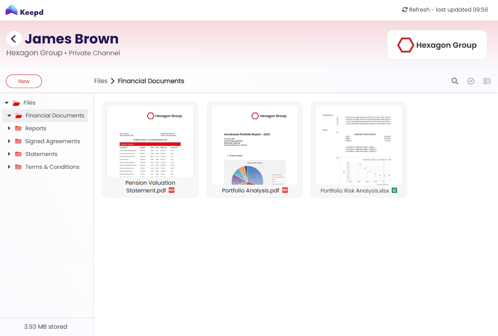Expand the Reports folder arrow
The height and width of the screenshot is (336, 498).
(9, 128)
